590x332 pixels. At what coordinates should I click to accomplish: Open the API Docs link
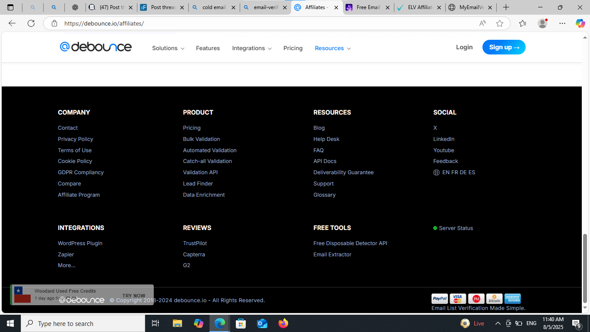coord(325,161)
